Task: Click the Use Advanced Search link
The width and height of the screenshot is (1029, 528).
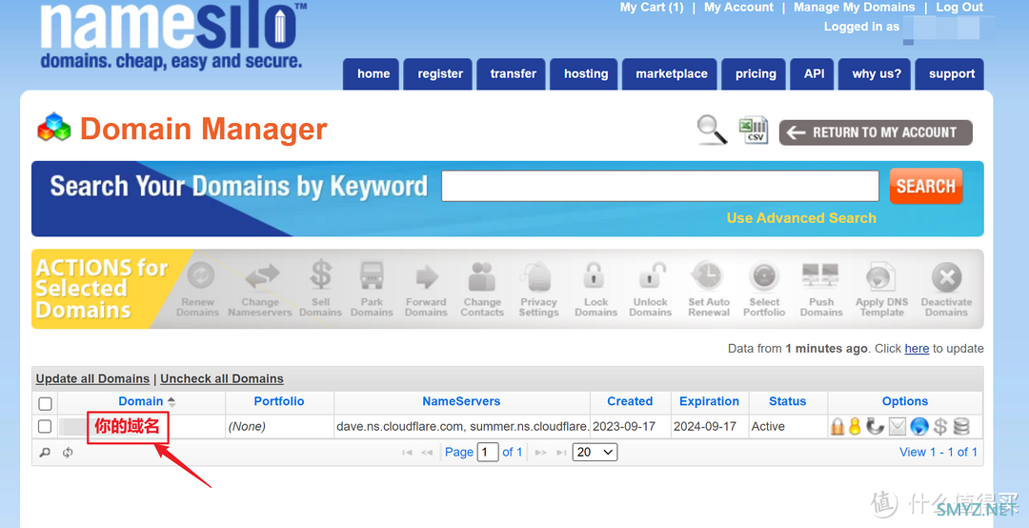Action: 801,218
